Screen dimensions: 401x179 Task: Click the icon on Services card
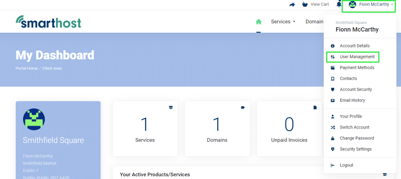[x=171, y=108]
